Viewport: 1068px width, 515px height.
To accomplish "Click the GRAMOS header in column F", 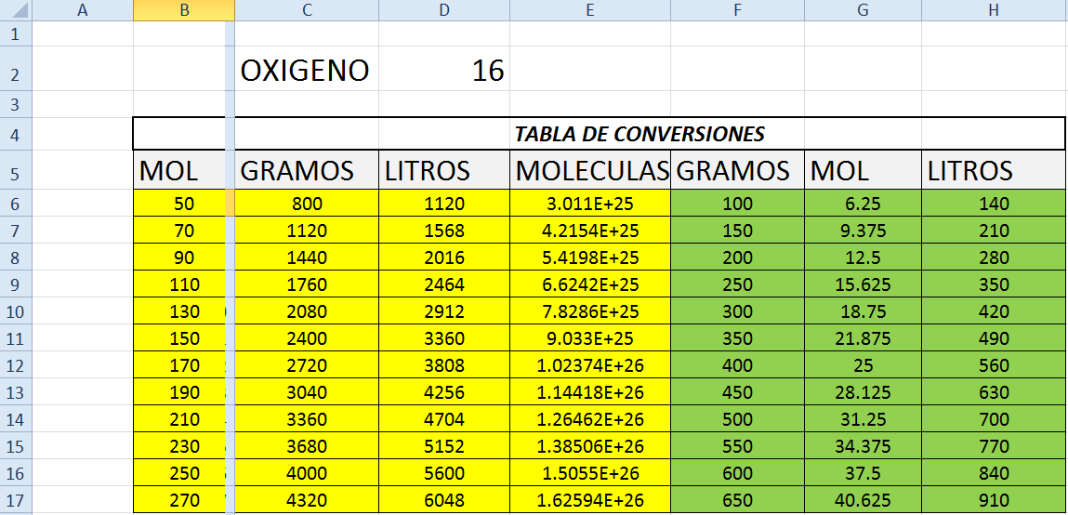I will 737,169.
